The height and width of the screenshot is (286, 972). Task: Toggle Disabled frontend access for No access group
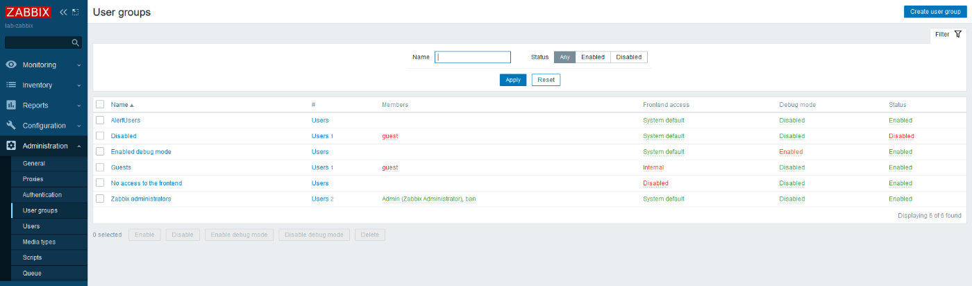pos(655,183)
